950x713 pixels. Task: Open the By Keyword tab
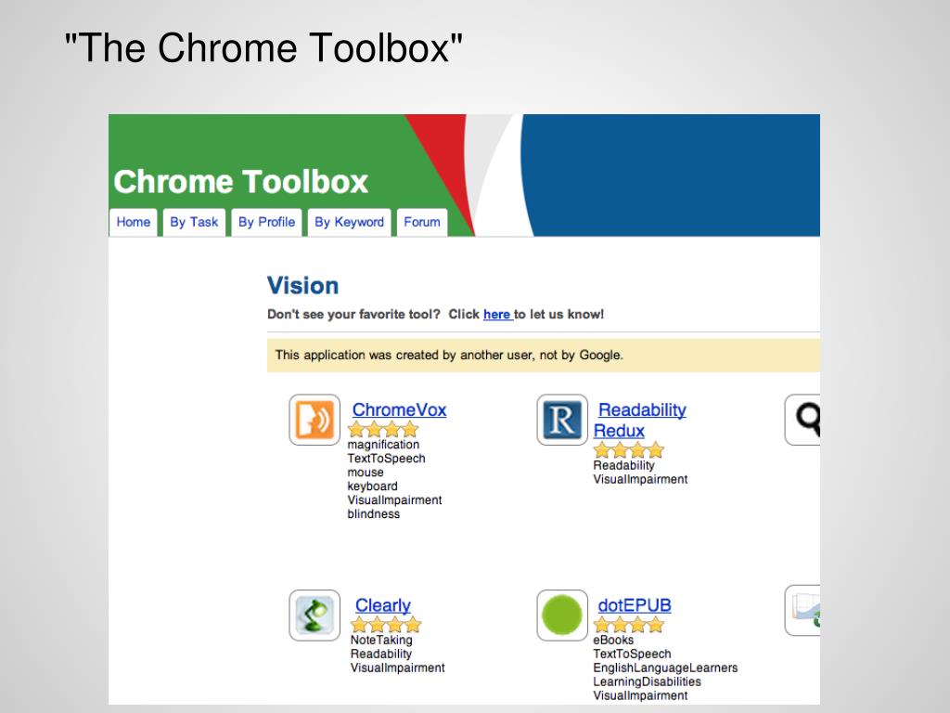pos(349,222)
